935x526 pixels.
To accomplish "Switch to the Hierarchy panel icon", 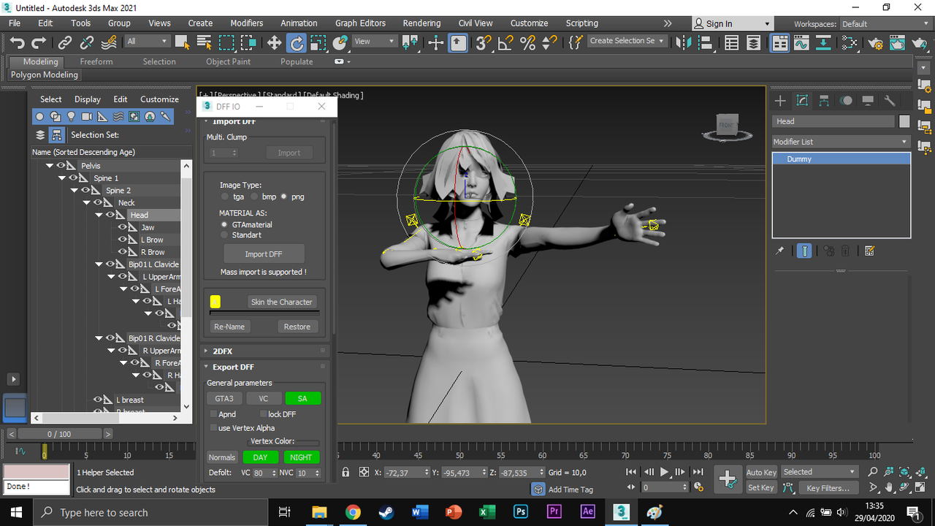I will 824,101.
